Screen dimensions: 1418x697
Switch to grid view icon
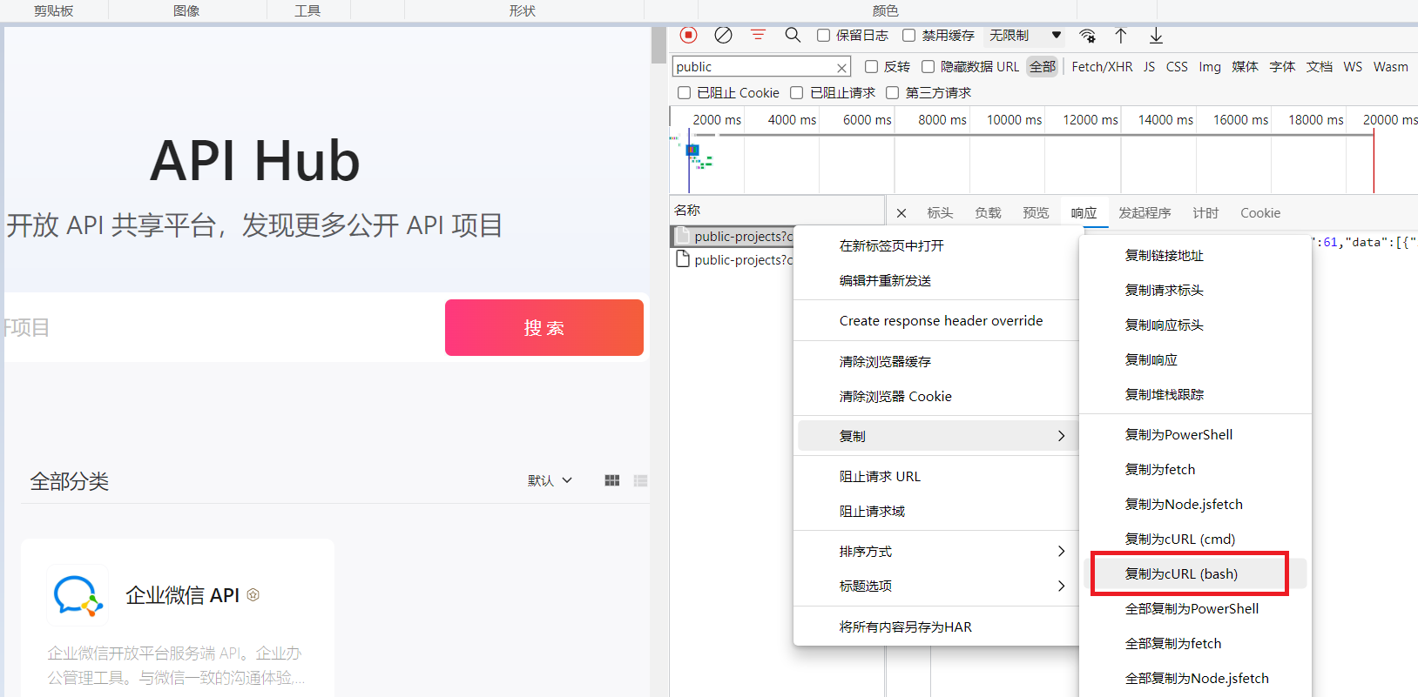click(612, 480)
